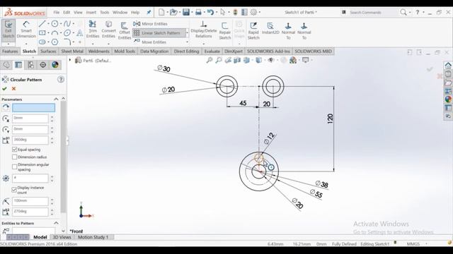Pick the Line sketch tool
Image resolution: width=453 pixels, height=254 pixels.
(42, 23)
